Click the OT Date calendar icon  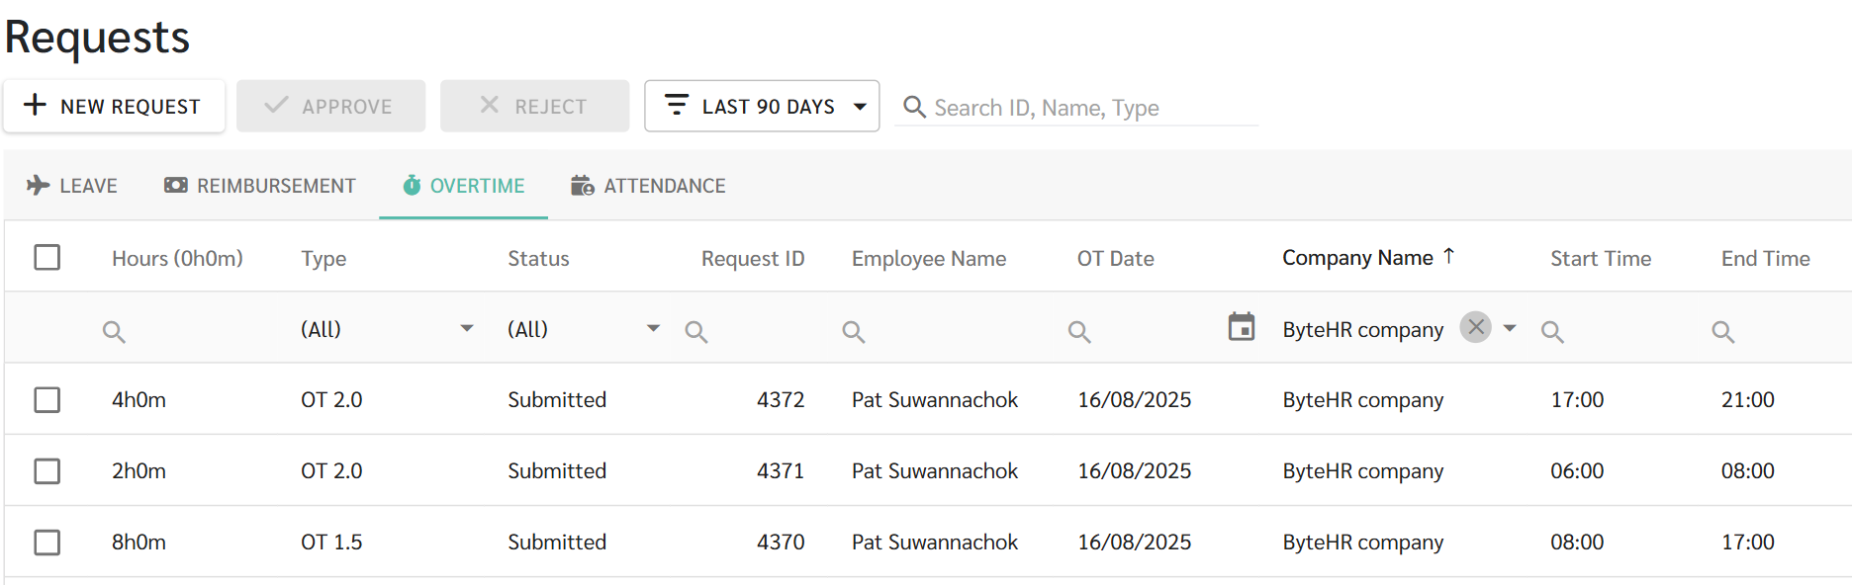(x=1241, y=327)
